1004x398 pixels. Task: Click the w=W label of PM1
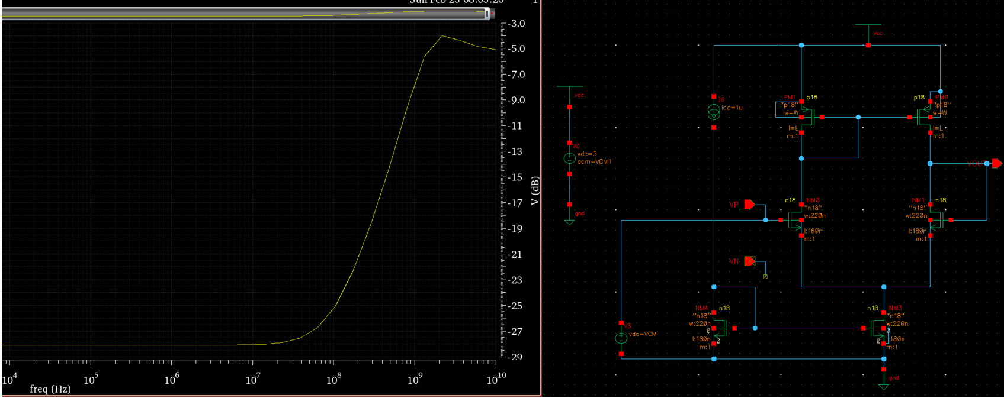click(x=791, y=113)
